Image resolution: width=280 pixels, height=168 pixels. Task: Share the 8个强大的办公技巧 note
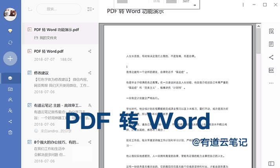point(90,142)
